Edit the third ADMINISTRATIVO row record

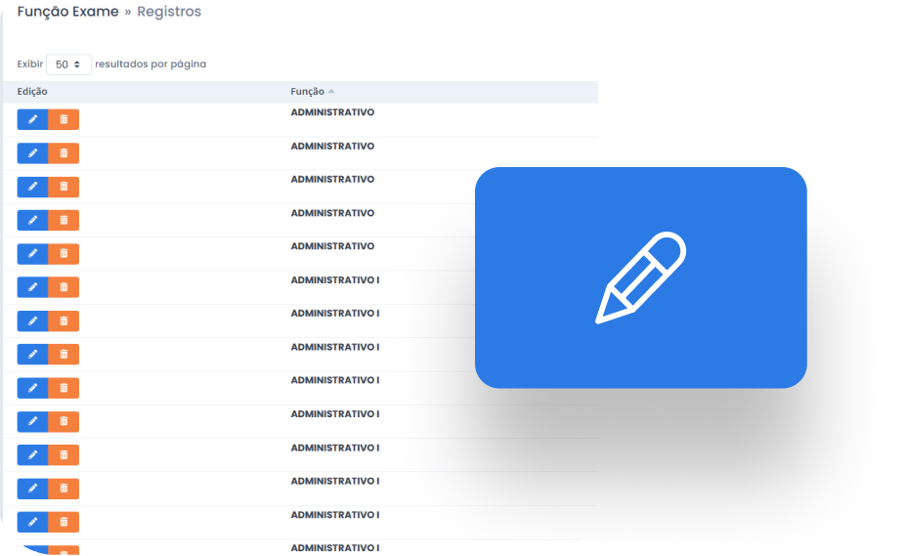coord(32,187)
